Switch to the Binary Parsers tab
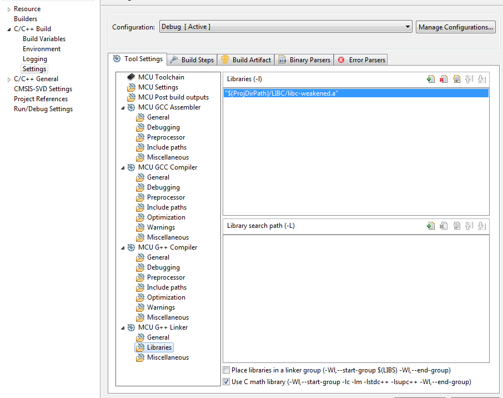 [x=304, y=59]
